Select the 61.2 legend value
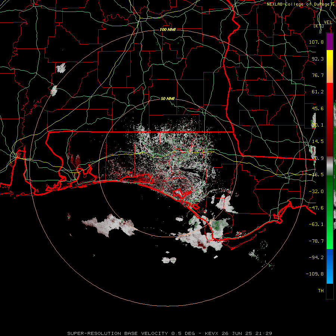 [x=318, y=92]
